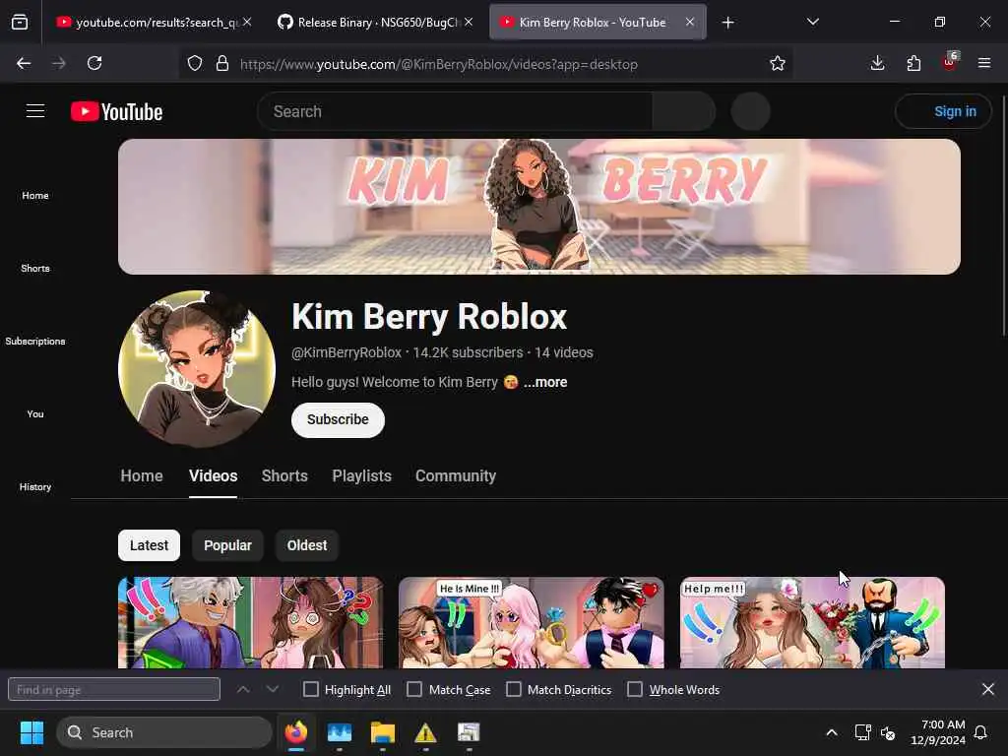Show site security padlock info

point(222,63)
